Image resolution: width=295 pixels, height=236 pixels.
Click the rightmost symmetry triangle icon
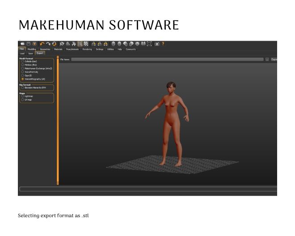(105, 44)
